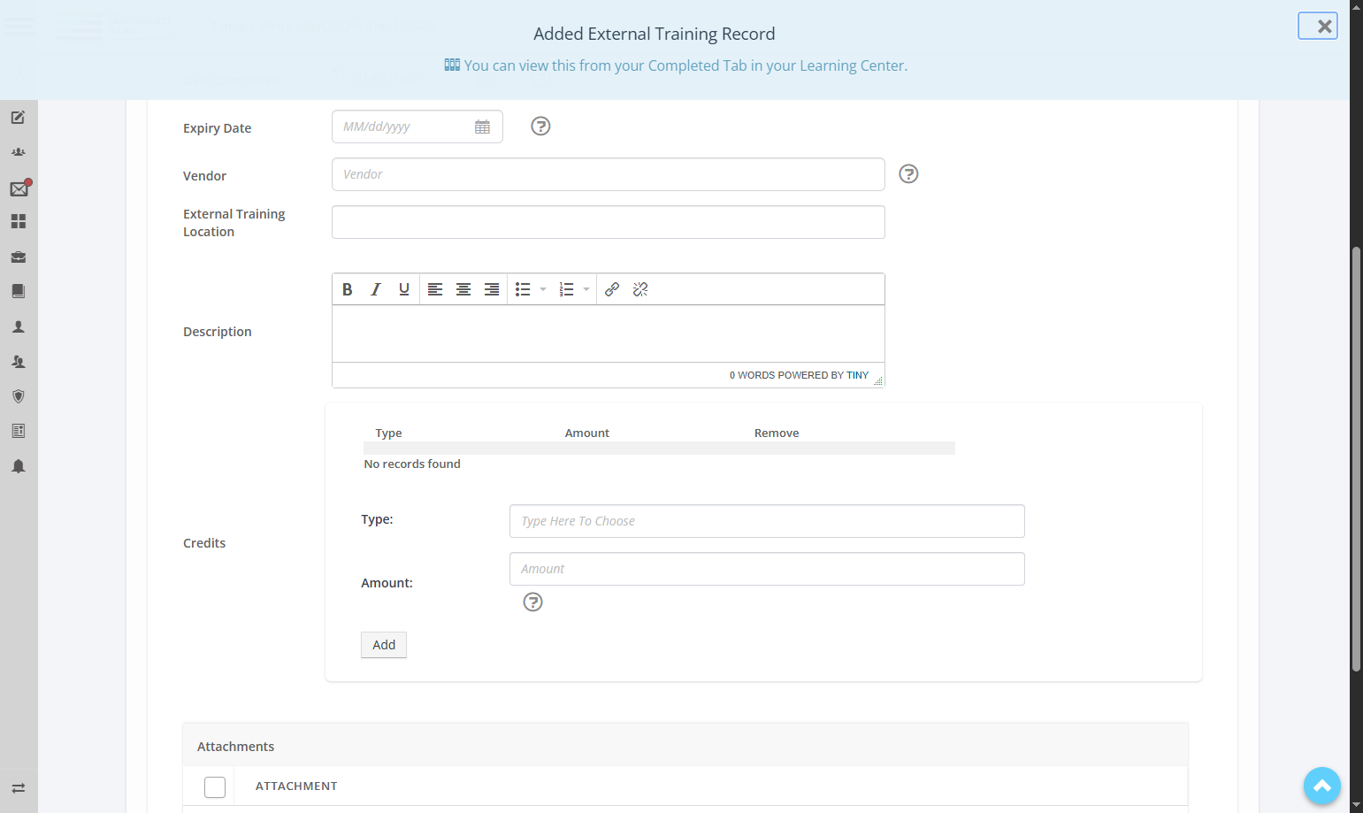Center-align description text
The height and width of the screenshot is (813, 1363).
pyautogui.click(x=463, y=289)
